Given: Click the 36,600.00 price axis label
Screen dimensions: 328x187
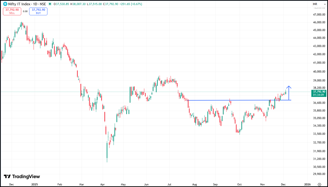Looking at the screenshot, I should tap(319, 103).
